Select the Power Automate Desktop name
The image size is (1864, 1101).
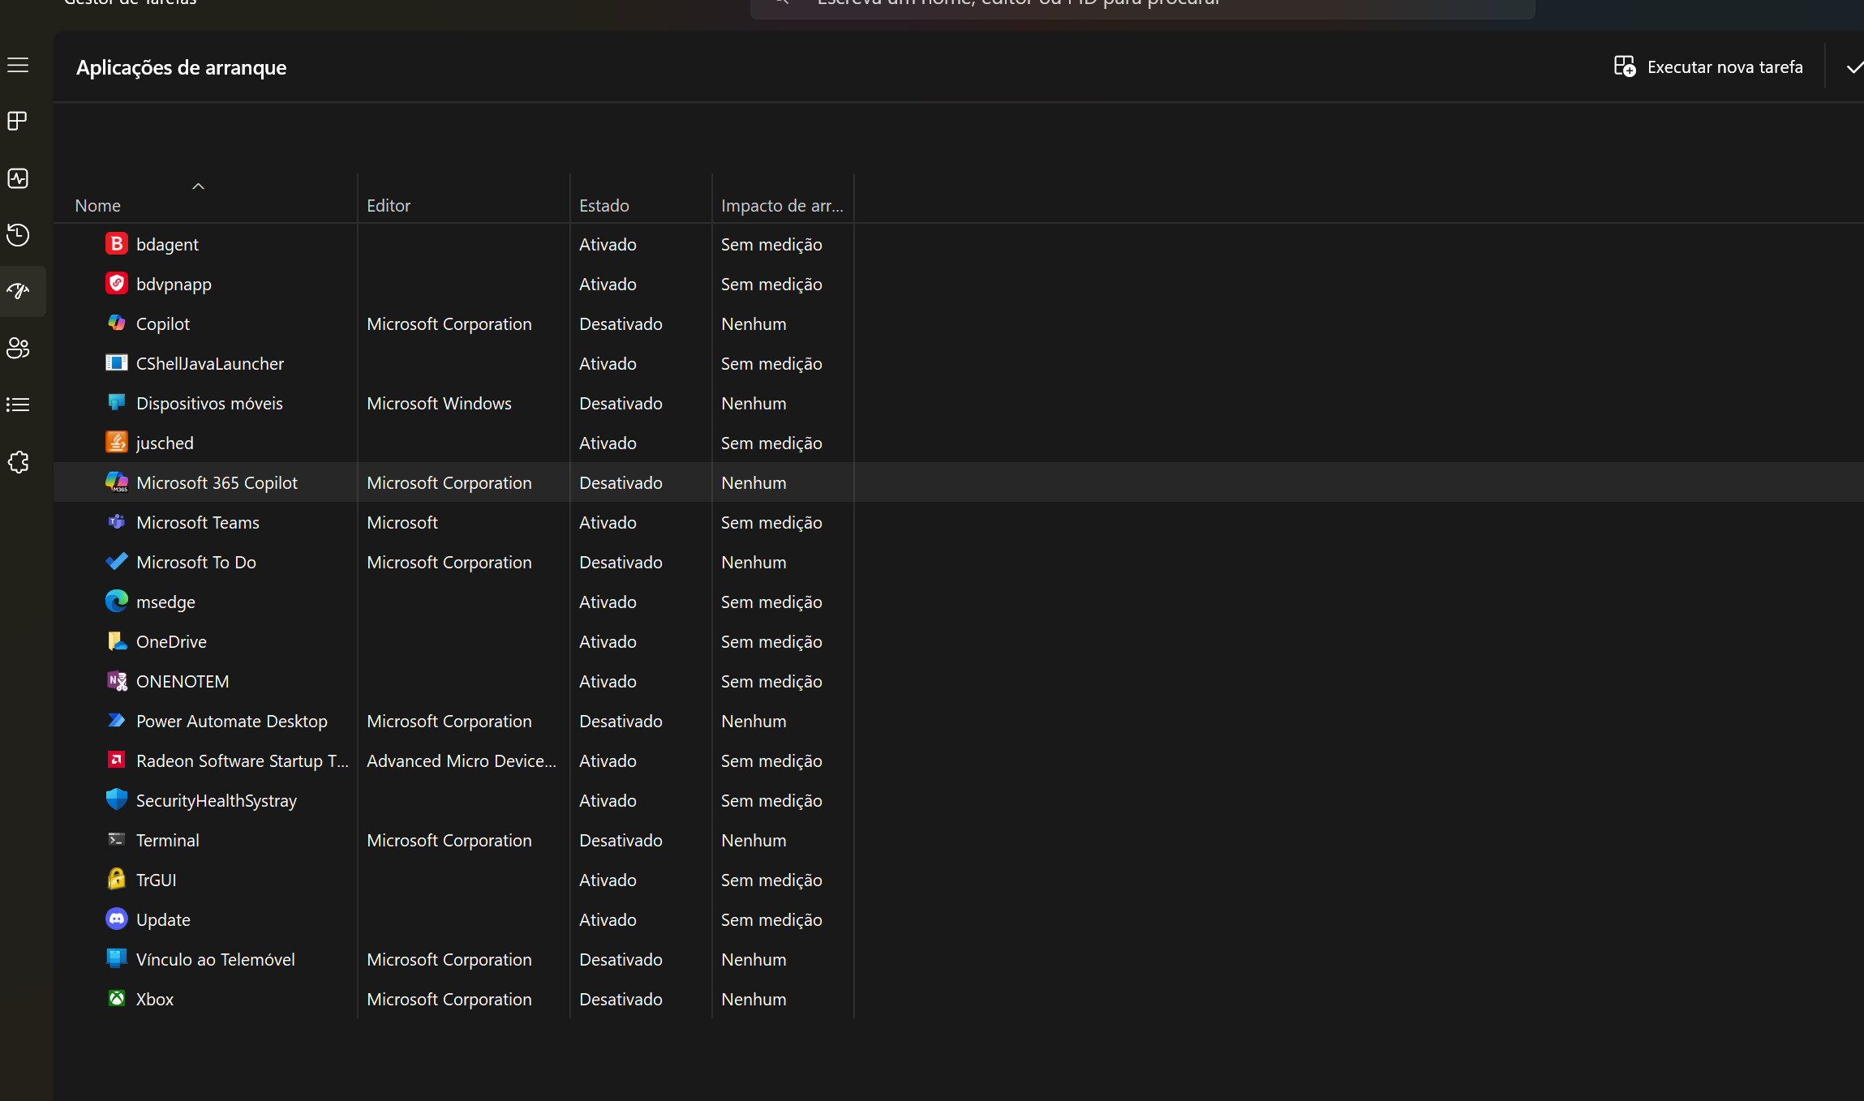pyautogui.click(x=232, y=721)
